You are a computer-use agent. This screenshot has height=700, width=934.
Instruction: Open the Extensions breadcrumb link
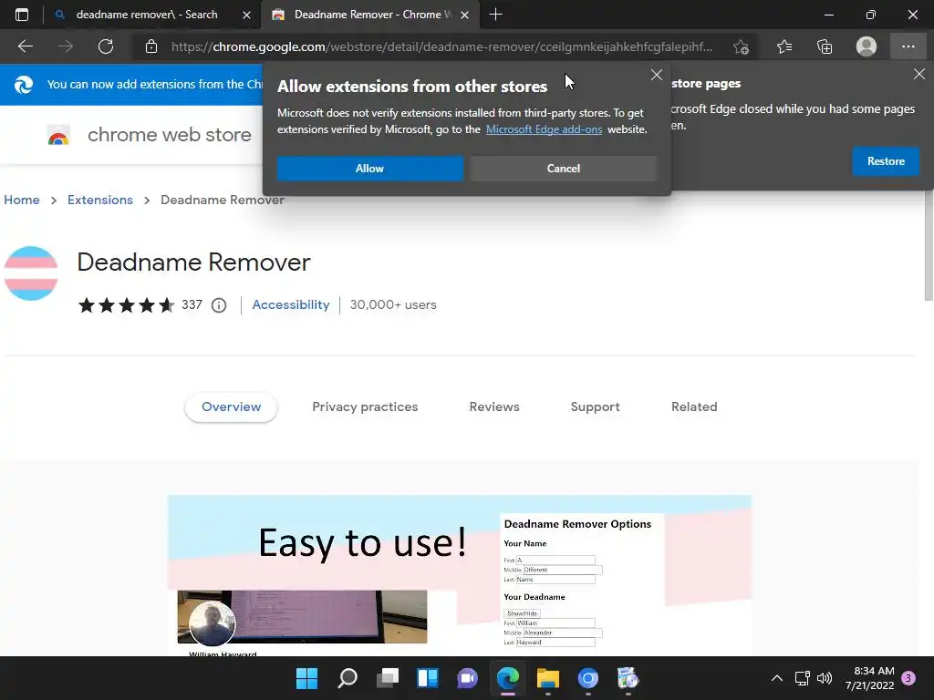(x=100, y=200)
